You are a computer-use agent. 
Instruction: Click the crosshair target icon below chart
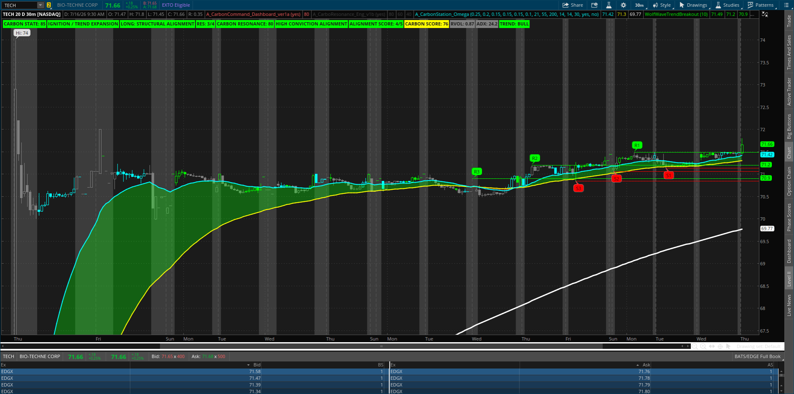(720, 346)
